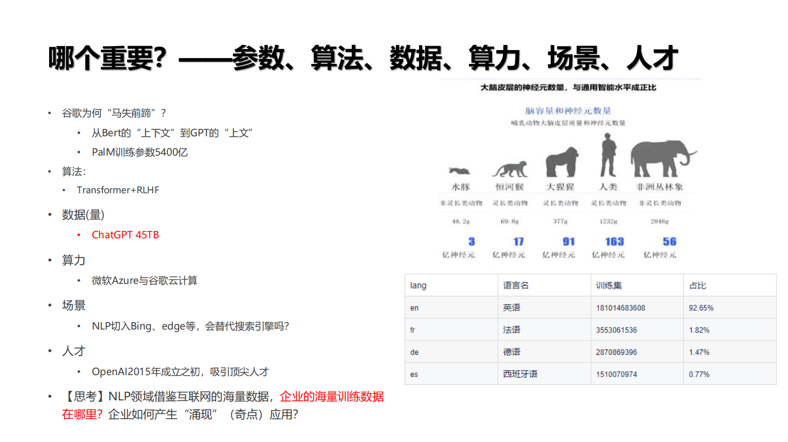Viewport: 788px width, 442px height.
Task: Click the 恒河猴 animal label
Action: tap(509, 187)
